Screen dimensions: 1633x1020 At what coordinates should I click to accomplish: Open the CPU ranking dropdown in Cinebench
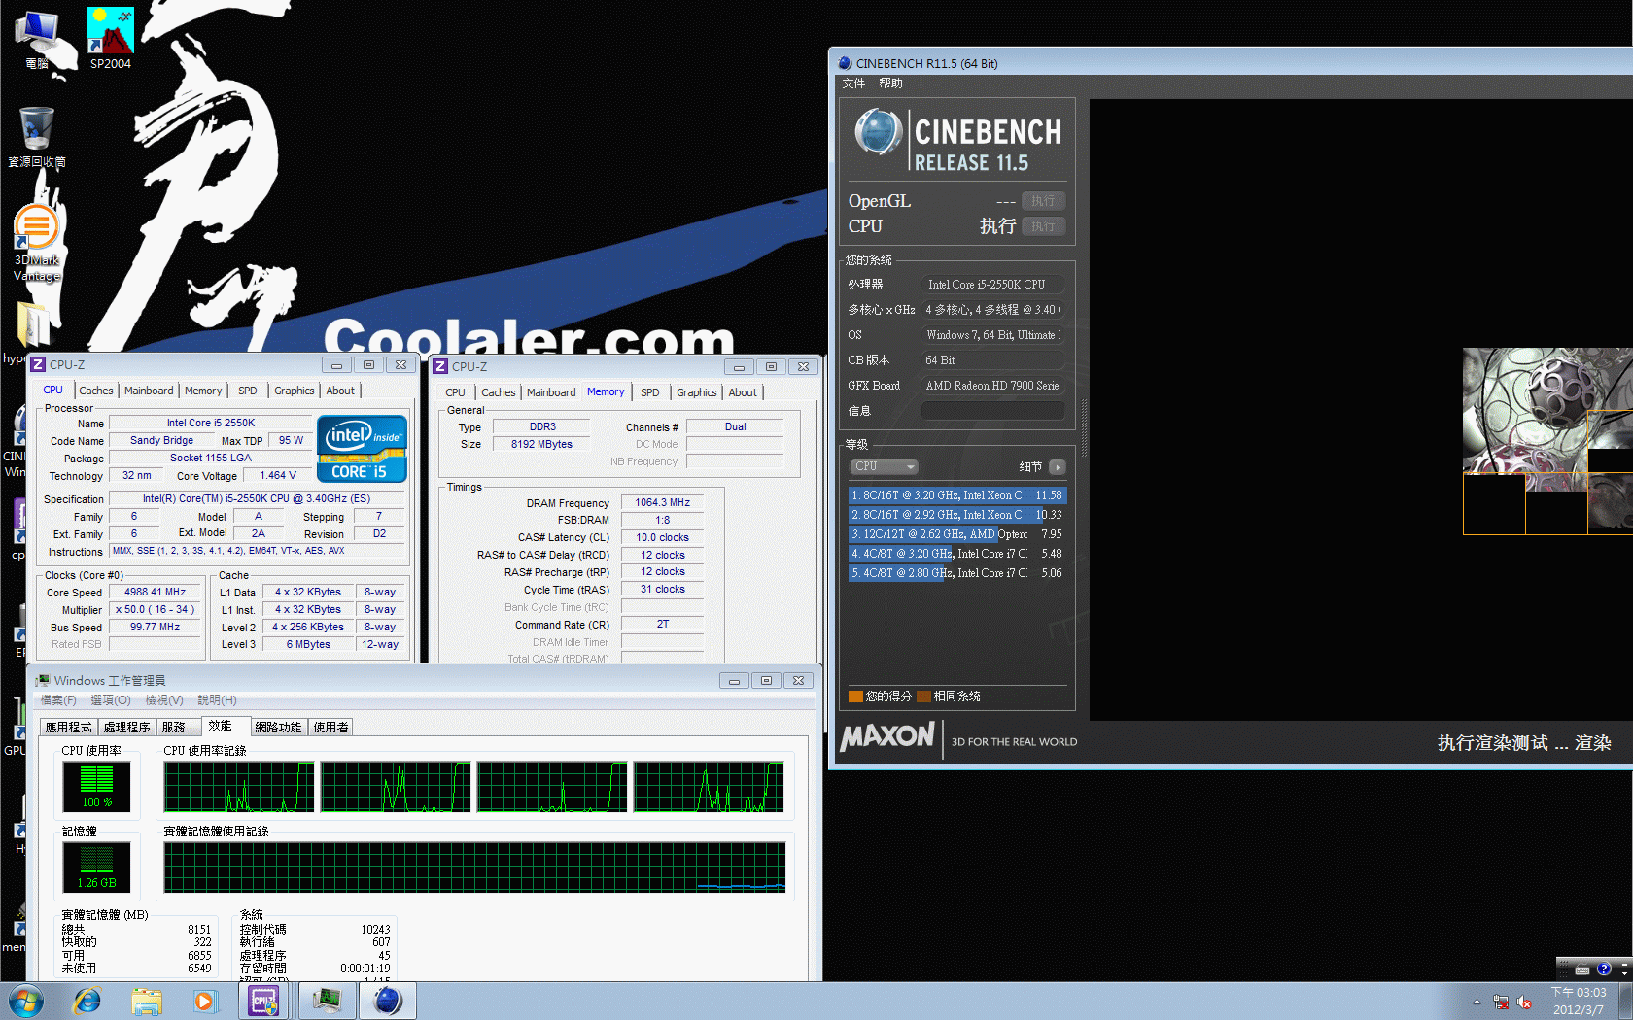tap(885, 467)
